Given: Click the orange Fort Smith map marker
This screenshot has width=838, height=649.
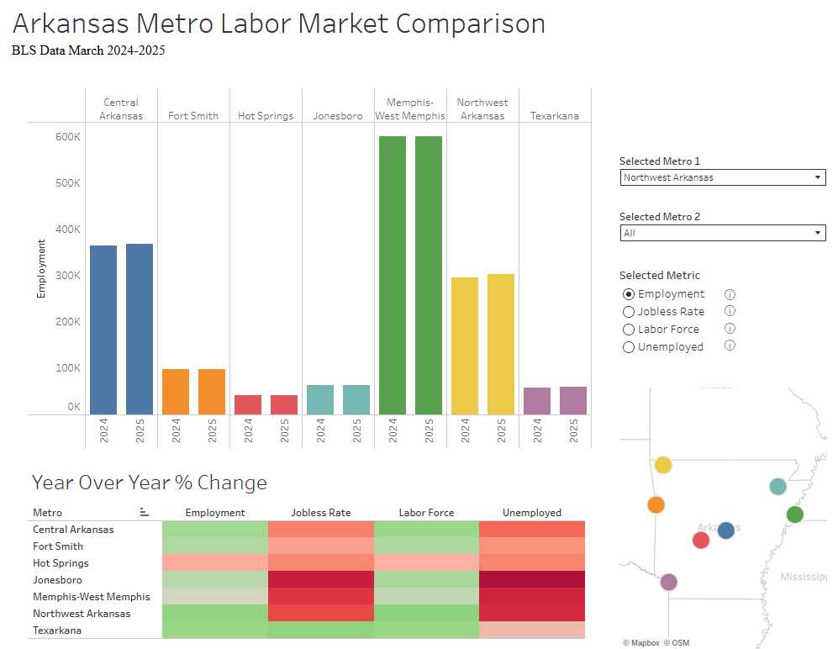Looking at the screenshot, I should (x=656, y=504).
